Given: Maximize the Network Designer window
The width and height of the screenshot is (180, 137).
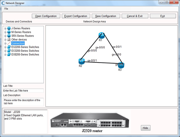Looking at the screenshot, I should 167,2.
